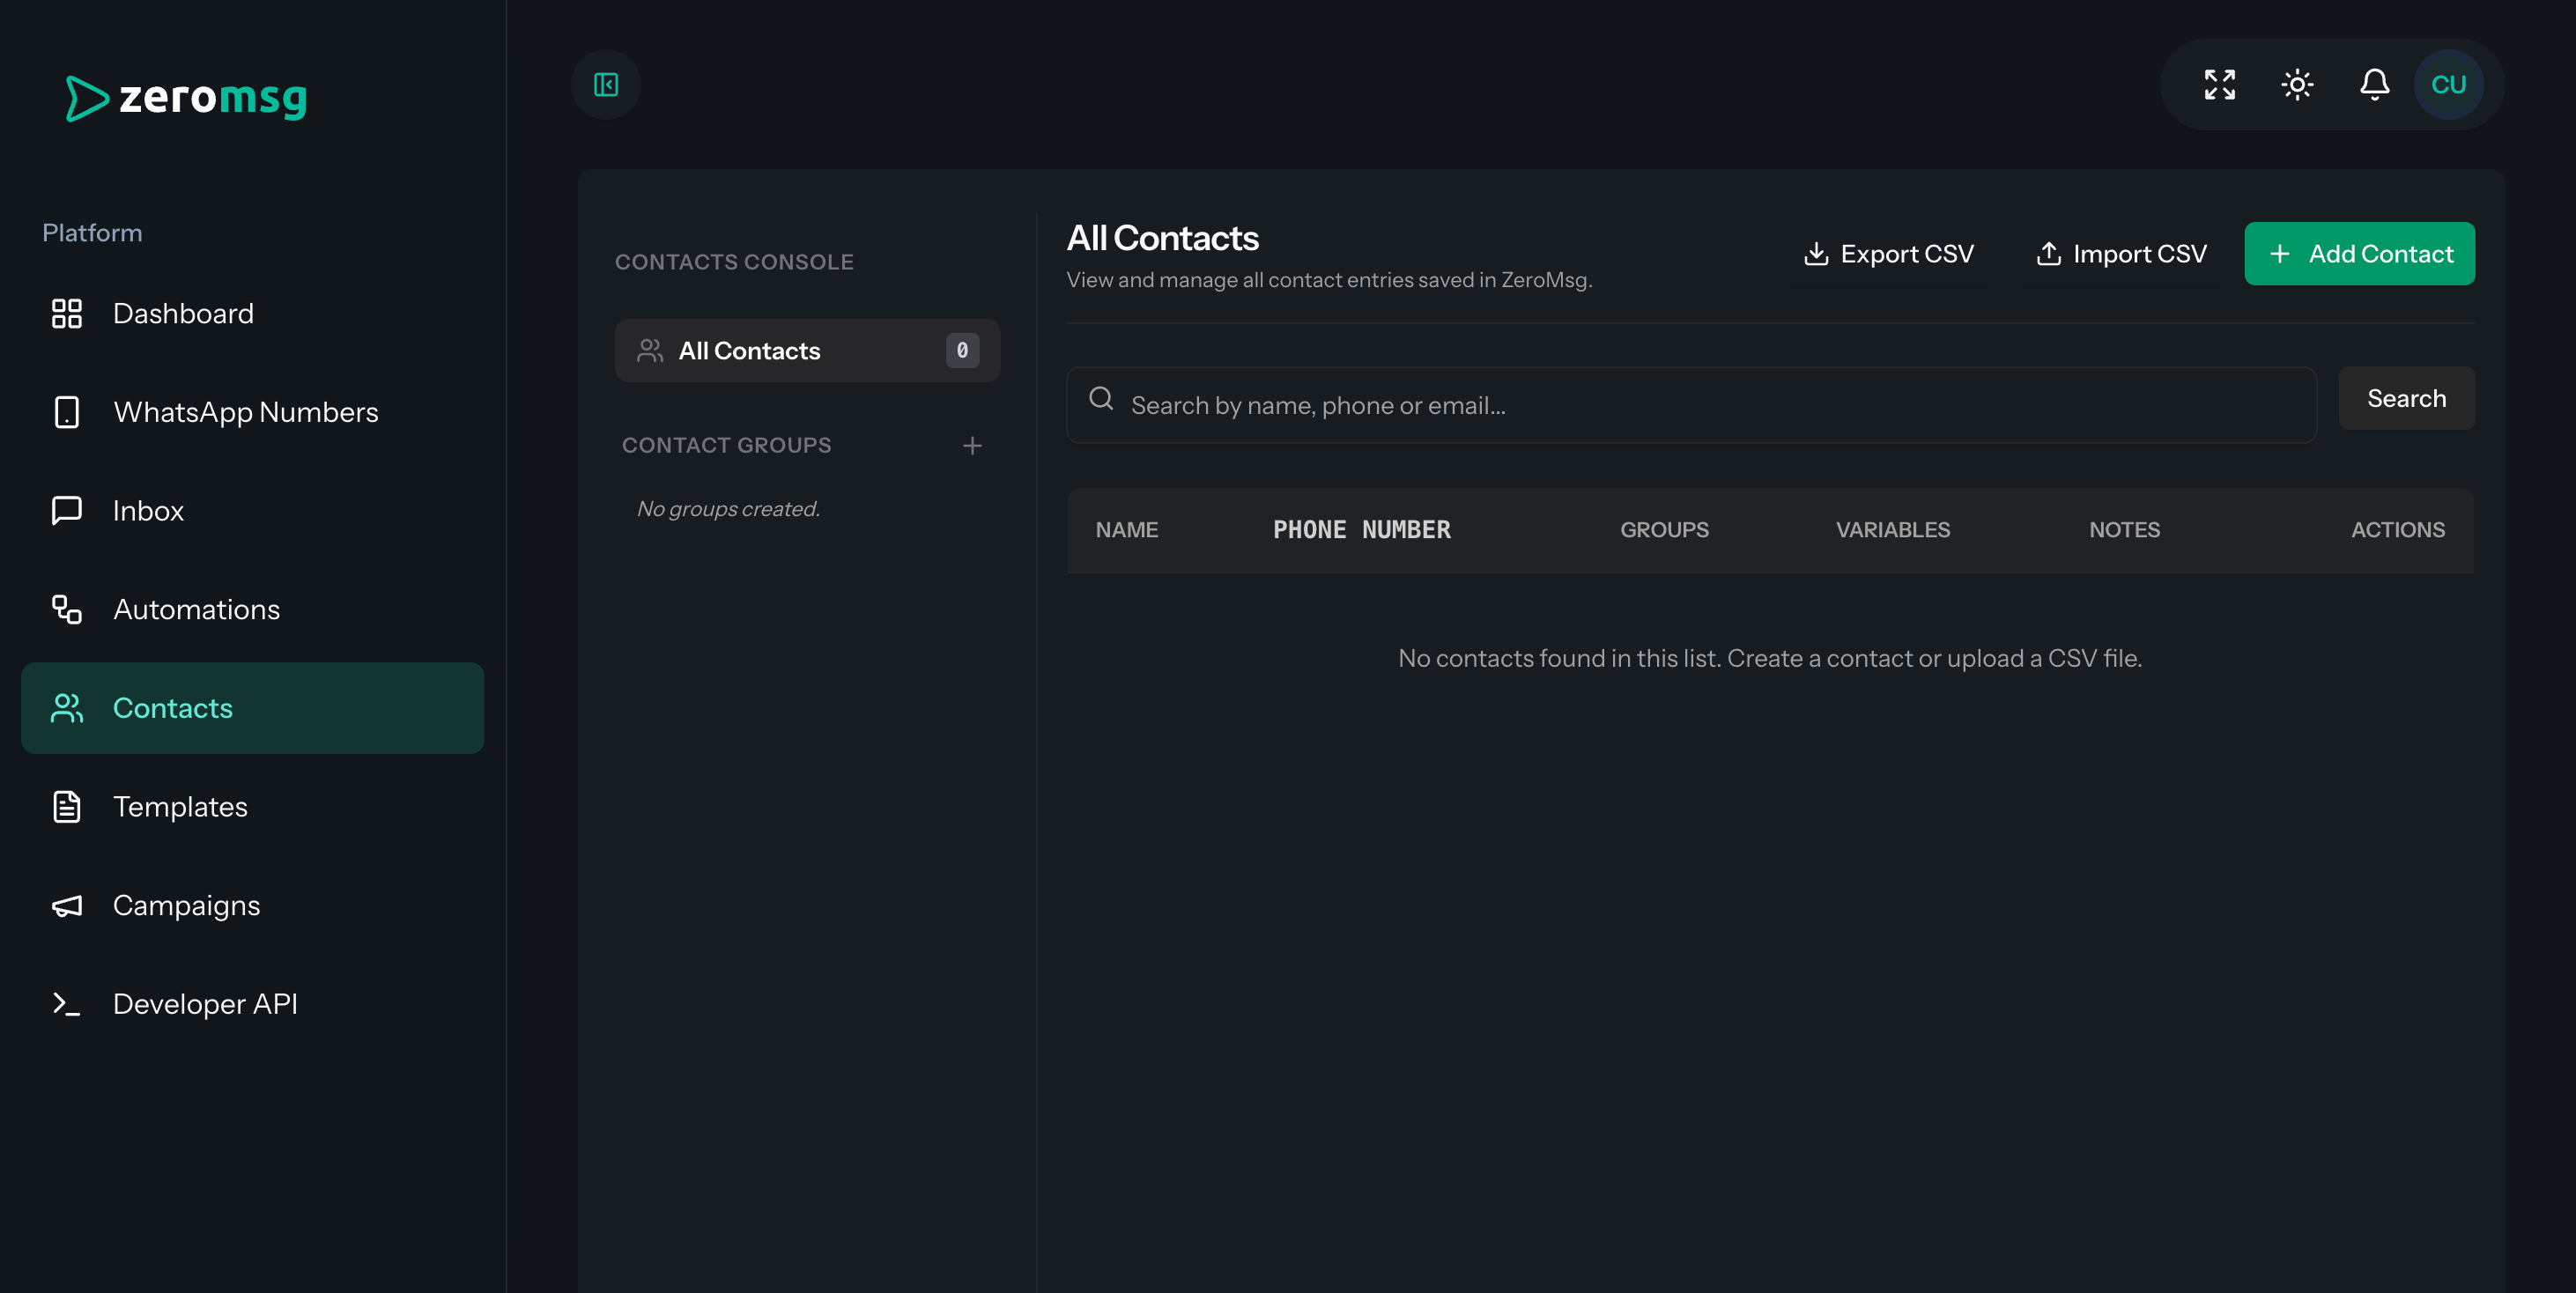Click the GROUPS column header

pyautogui.click(x=1664, y=530)
